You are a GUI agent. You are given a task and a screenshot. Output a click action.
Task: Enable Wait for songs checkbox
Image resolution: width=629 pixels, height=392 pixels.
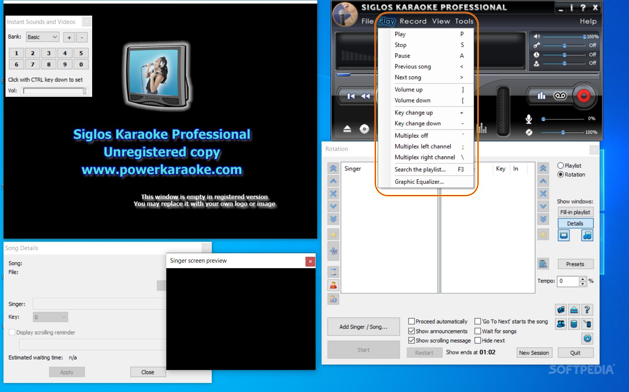[478, 331]
